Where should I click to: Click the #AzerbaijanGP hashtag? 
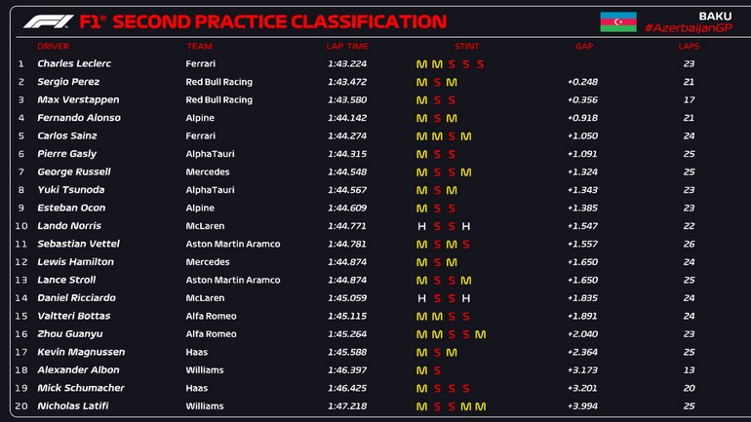click(x=688, y=28)
